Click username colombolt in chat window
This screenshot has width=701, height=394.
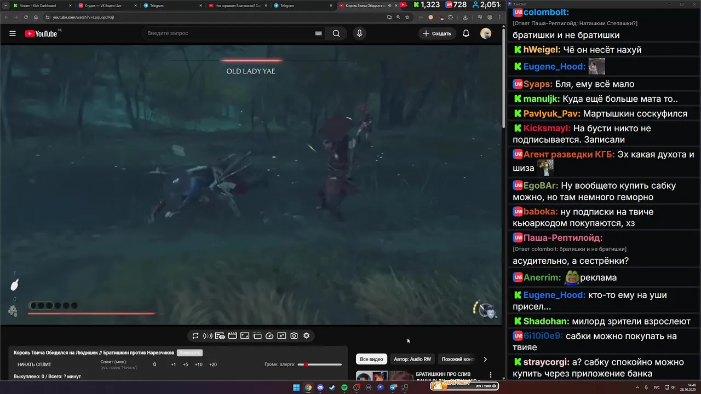[546, 12]
